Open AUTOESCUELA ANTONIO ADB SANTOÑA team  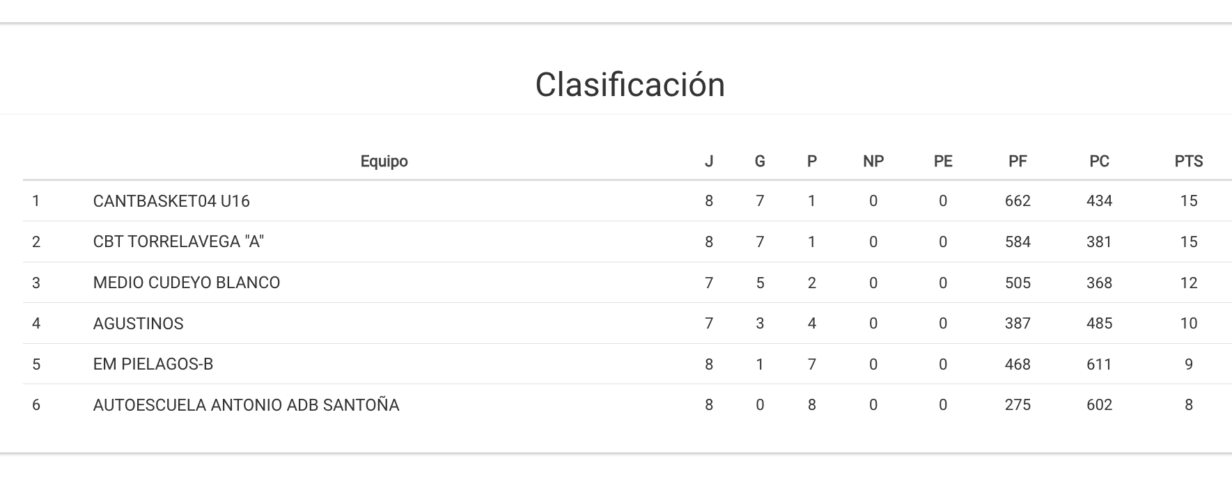tap(246, 405)
